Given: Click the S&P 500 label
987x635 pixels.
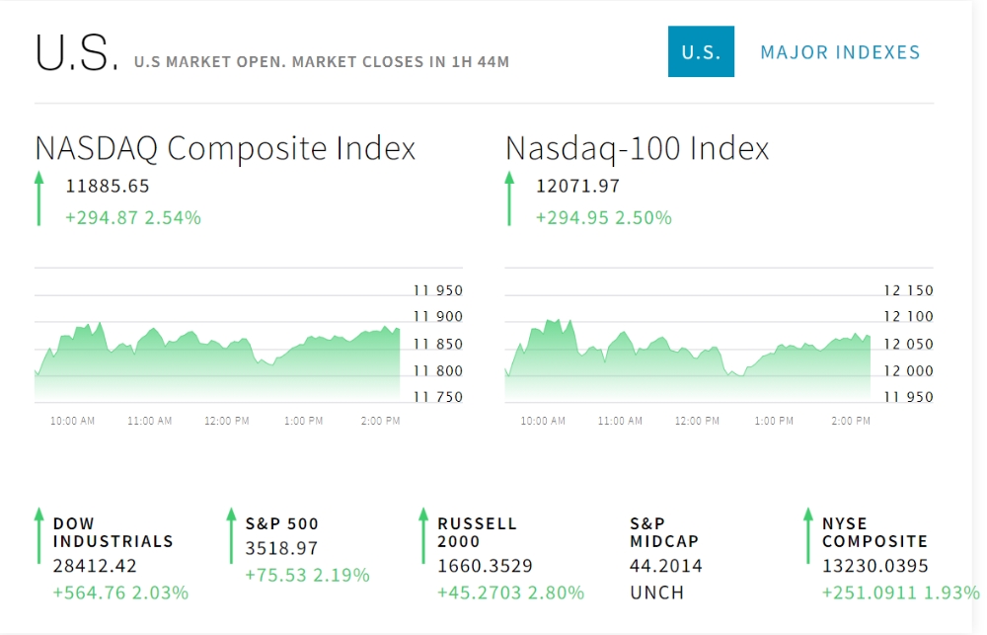Looking at the screenshot, I should coord(282,523).
